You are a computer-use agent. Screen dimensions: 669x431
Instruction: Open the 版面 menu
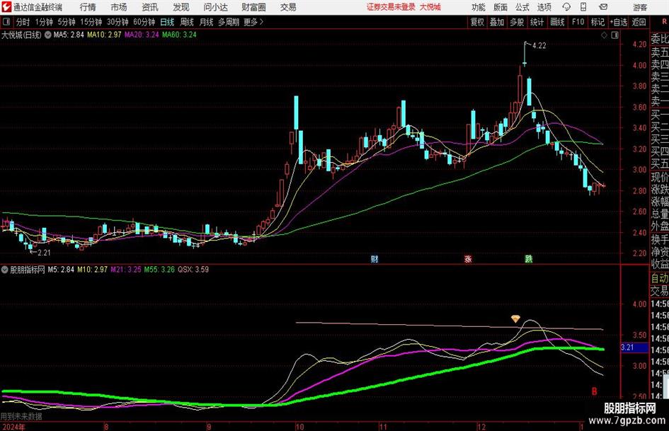(501, 7)
